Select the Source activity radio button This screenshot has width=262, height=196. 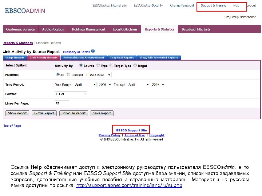pos(81,65)
